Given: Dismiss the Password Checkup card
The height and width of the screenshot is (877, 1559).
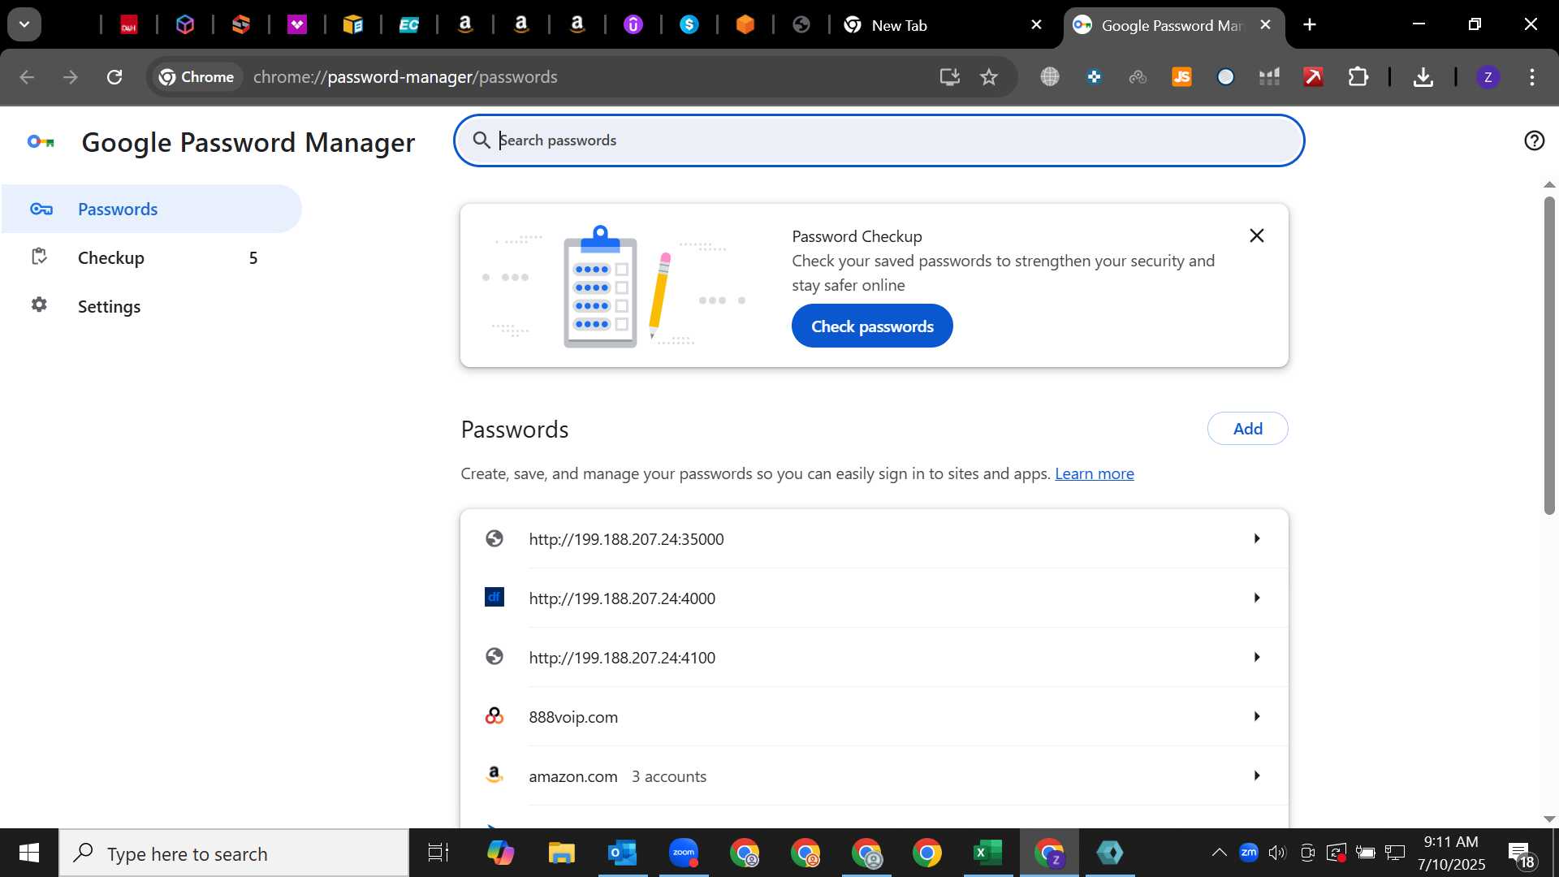Looking at the screenshot, I should 1256,235.
